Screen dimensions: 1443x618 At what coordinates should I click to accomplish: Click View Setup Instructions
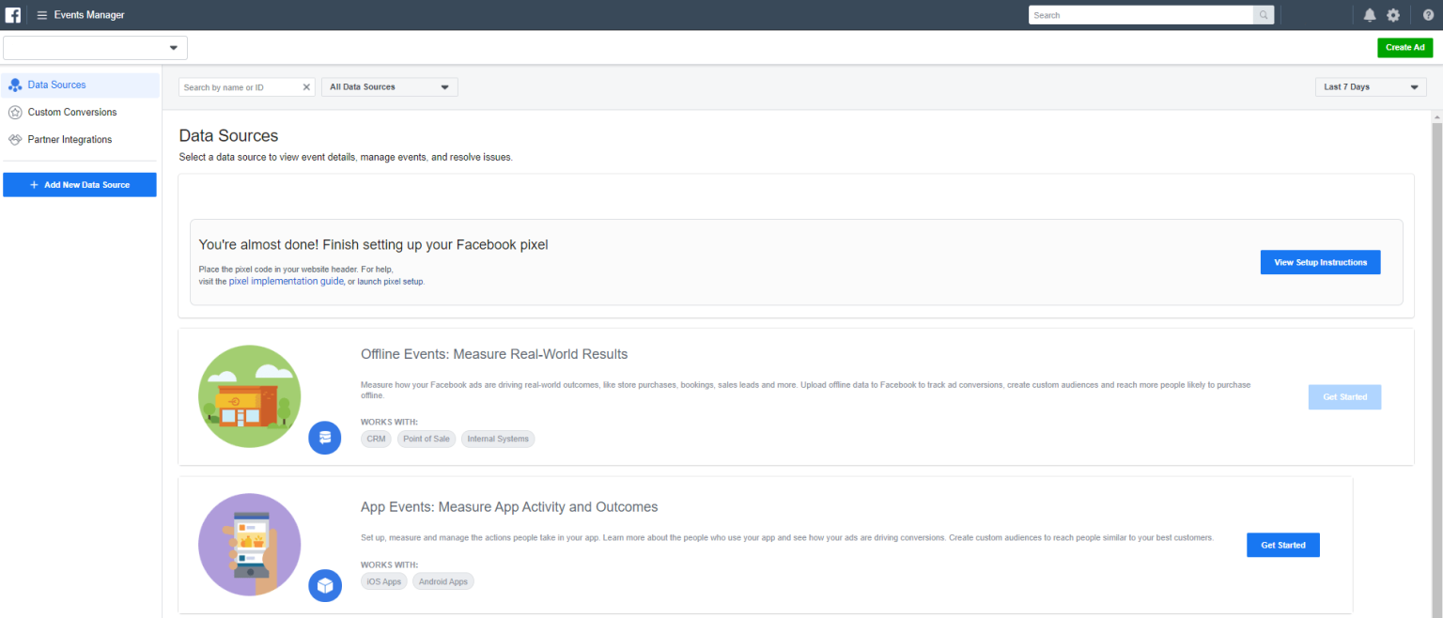(1320, 262)
